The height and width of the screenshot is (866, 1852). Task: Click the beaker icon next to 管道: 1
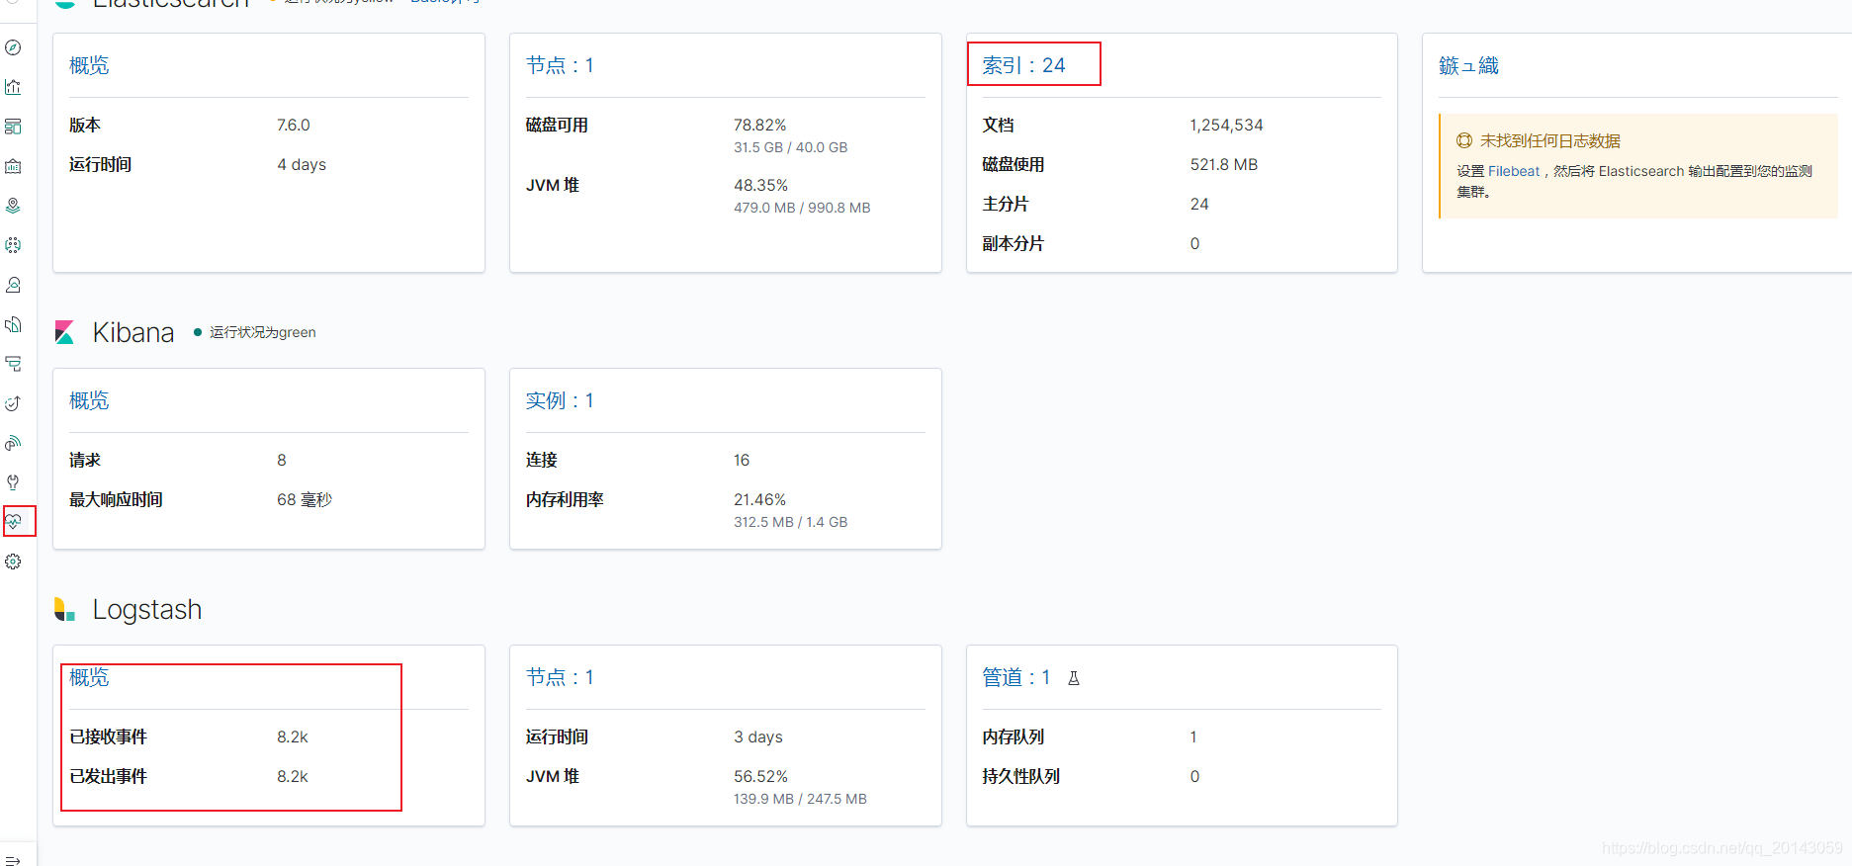(1074, 678)
